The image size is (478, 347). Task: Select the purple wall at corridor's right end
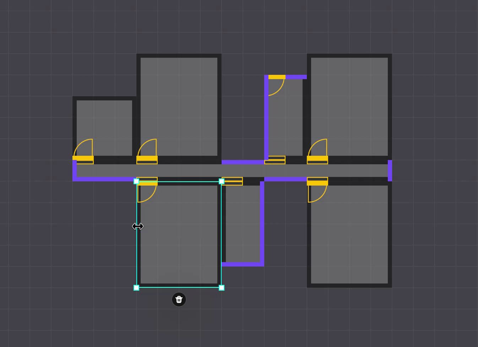(390, 171)
